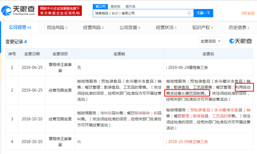Viewport: 257px width, 154px height.
Task: Click the 变更后 column header
Action: [208, 54]
